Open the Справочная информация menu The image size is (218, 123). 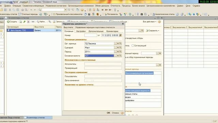pos(33,6)
